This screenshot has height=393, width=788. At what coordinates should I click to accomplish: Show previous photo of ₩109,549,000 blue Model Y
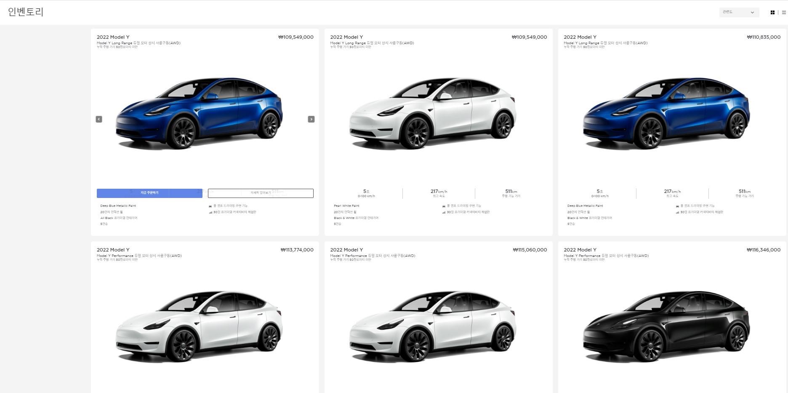coord(99,119)
